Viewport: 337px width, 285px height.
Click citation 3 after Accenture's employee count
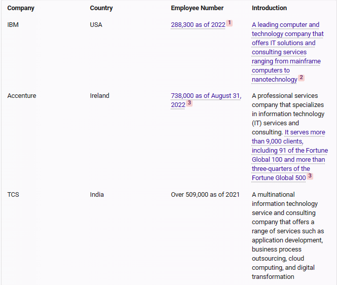pos(189,103)
